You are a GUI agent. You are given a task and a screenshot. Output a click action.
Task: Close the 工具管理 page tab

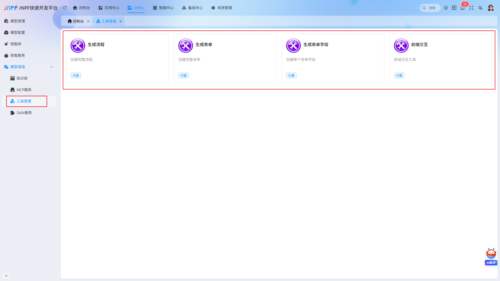pos(121,21)
